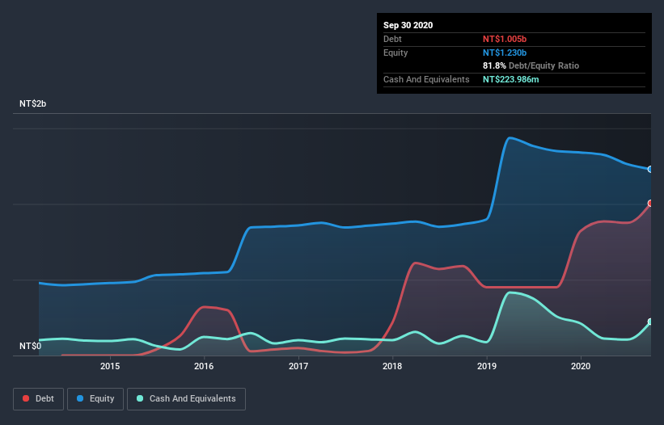Click the NT$0 y-axis label

[x=31, y=346]
